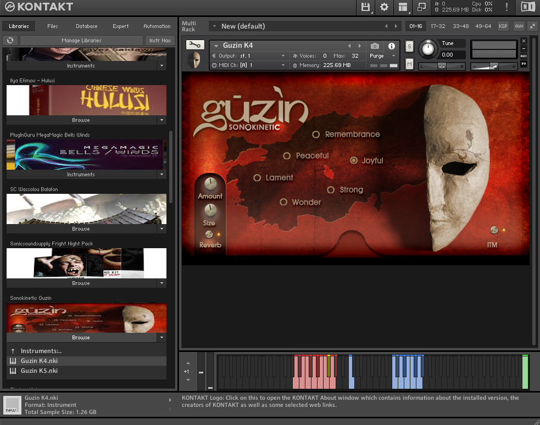The width and height of the screenshot is (540, 425).
Task: Select the Peaceful mood
Action: (287, 156)
